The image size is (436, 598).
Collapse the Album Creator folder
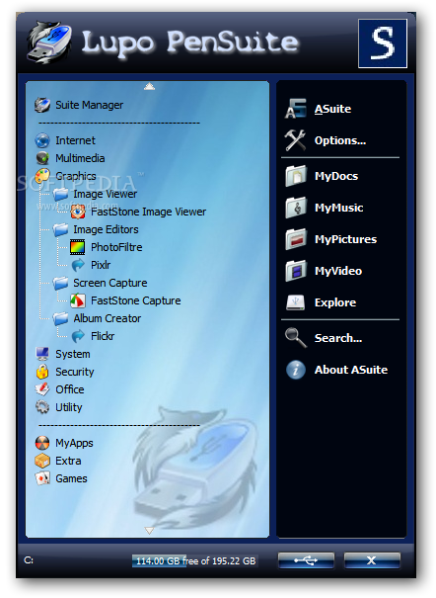[60, 318]
